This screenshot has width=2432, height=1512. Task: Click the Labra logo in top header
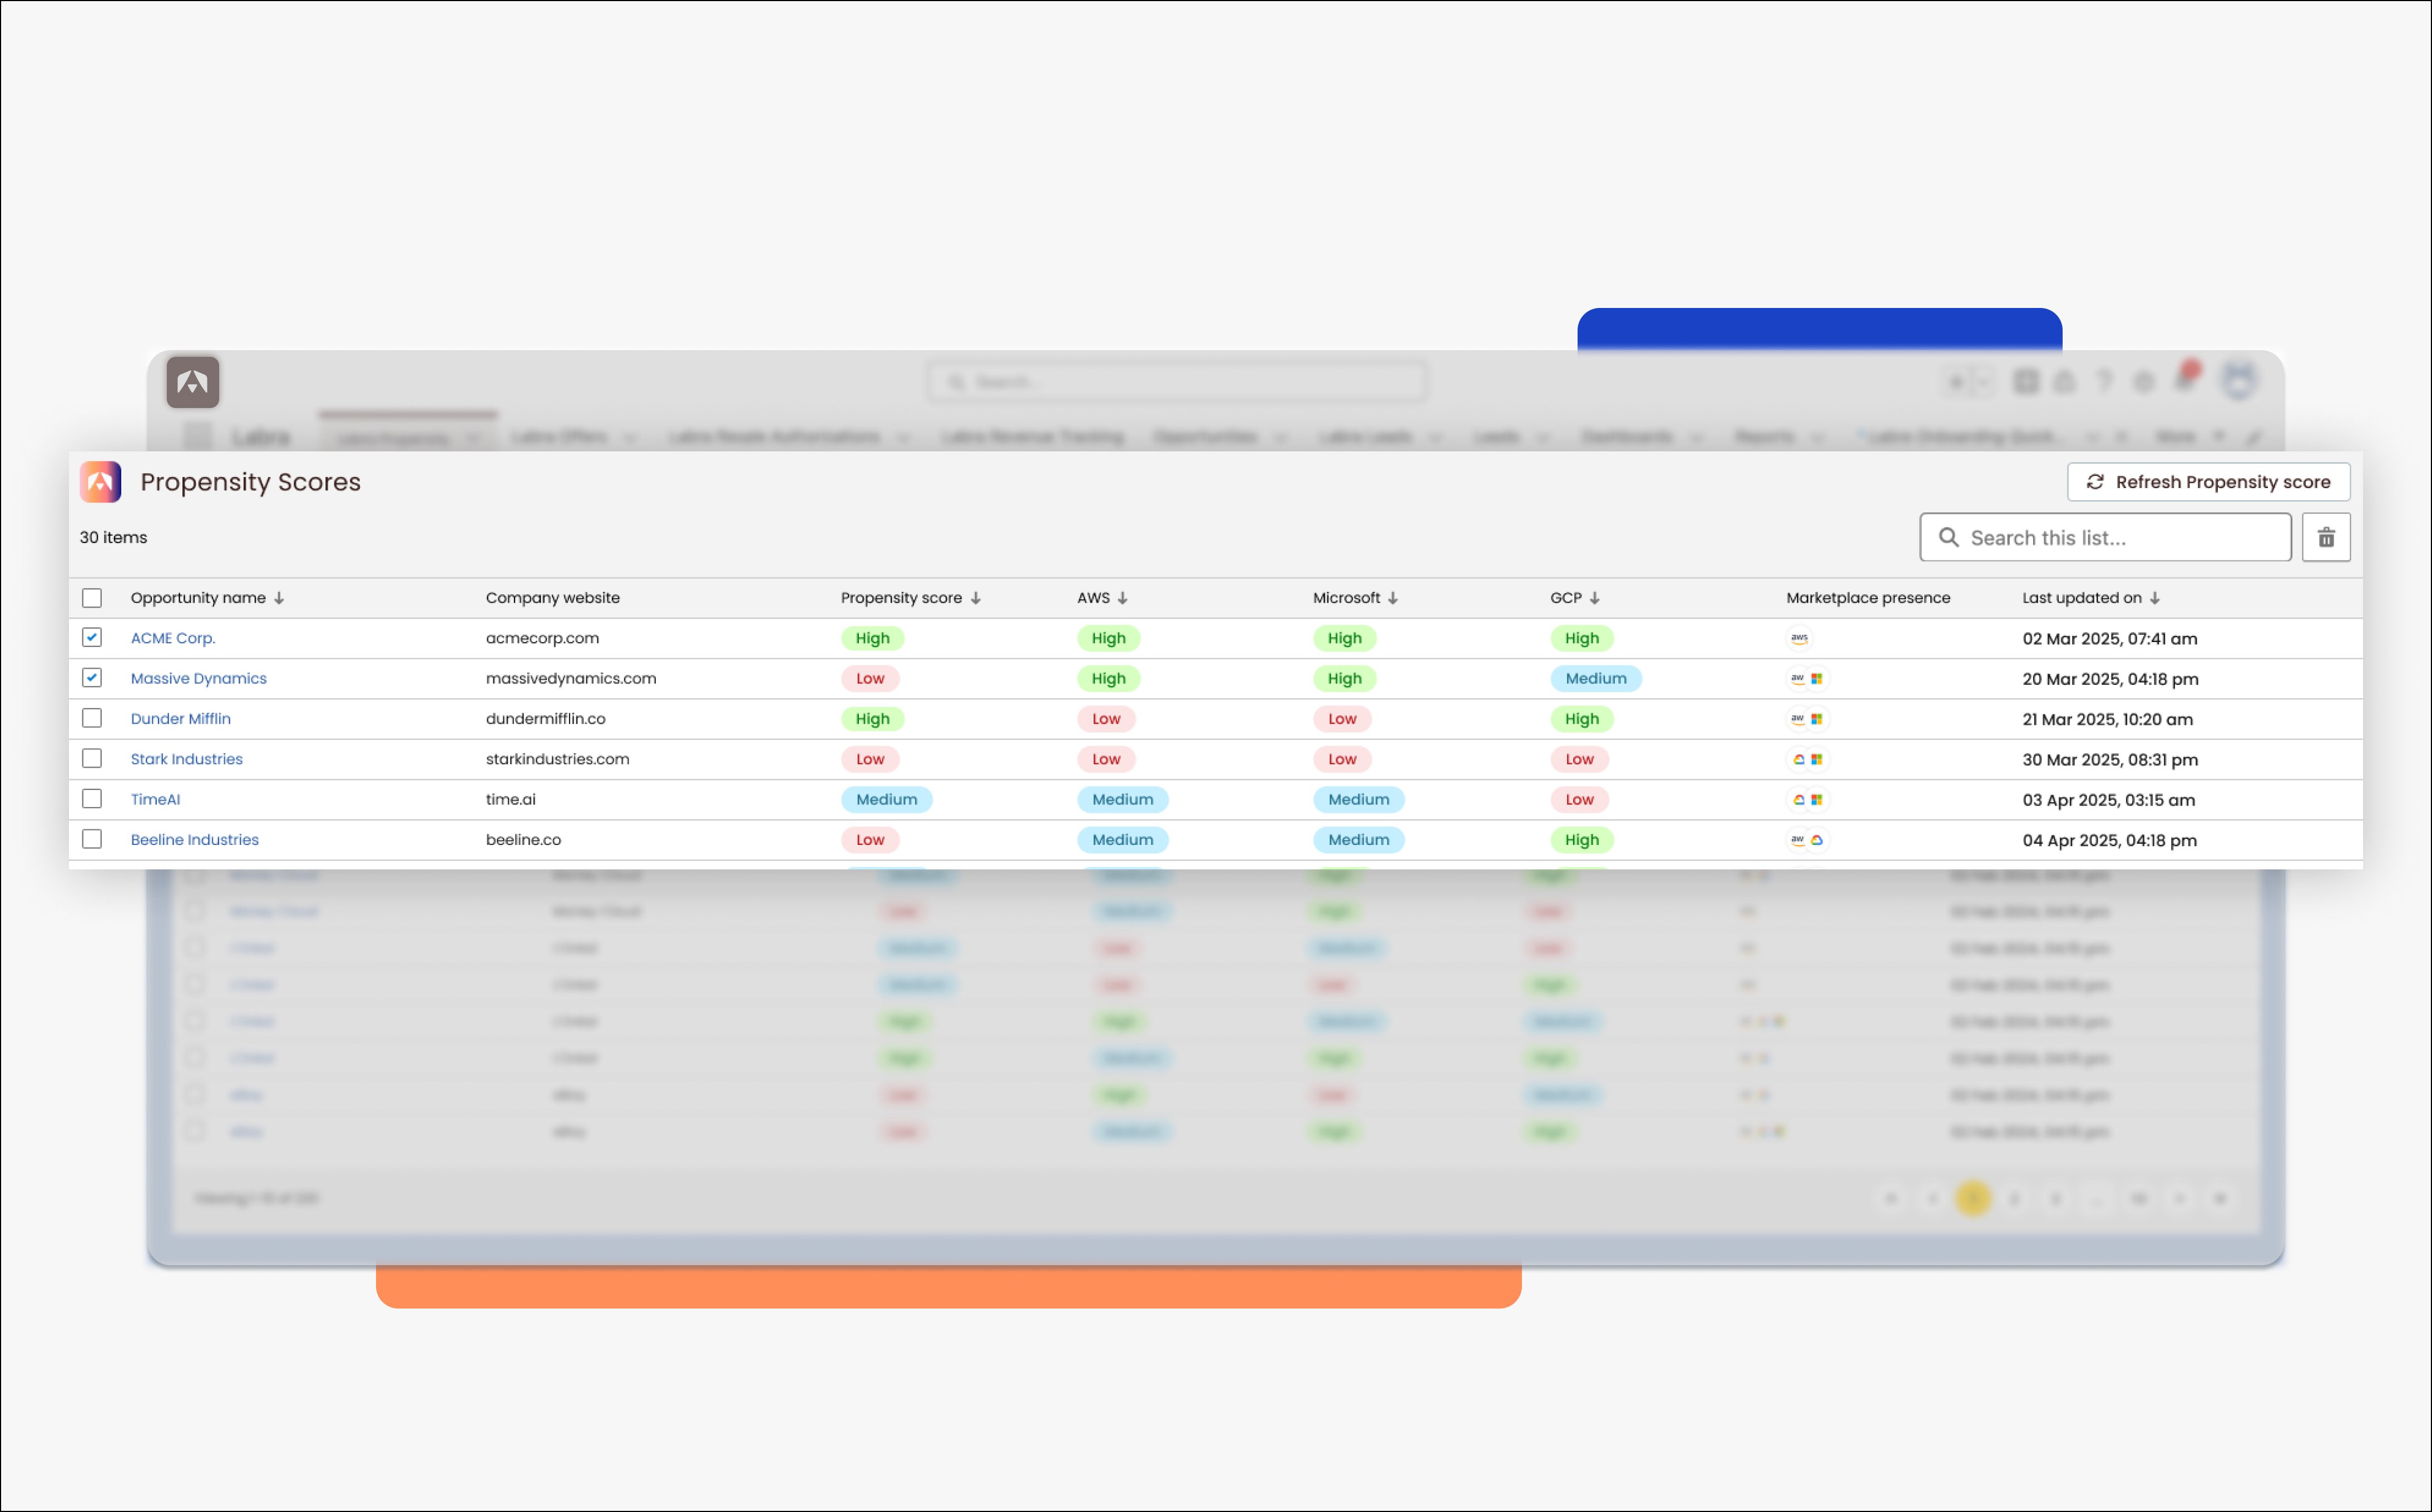pyautogui.click(x=192, y=382)
